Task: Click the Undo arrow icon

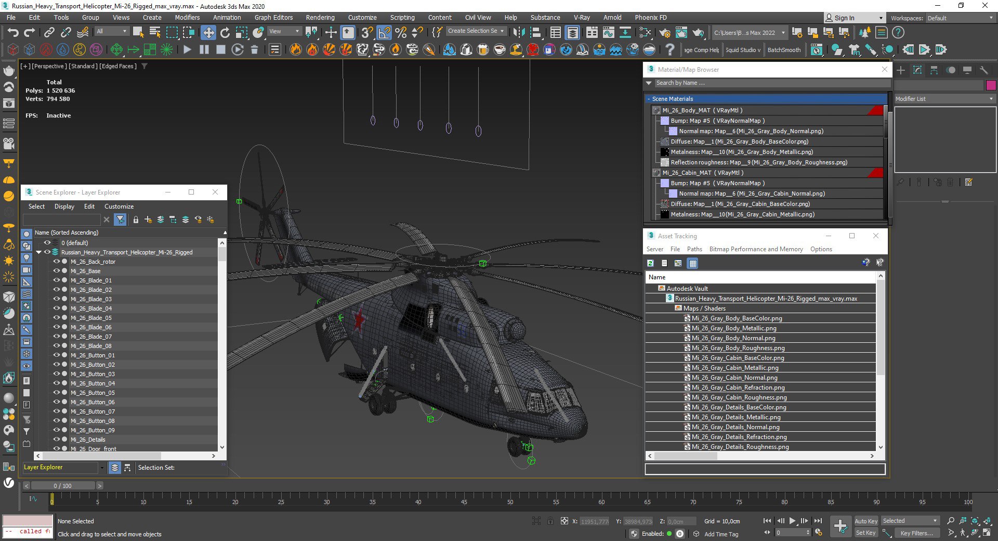Action: [13, 33]
